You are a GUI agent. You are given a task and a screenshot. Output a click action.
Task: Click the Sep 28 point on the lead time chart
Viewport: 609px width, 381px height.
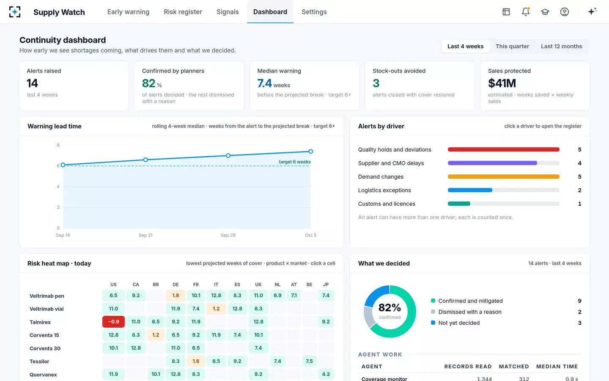pos(228,155)
